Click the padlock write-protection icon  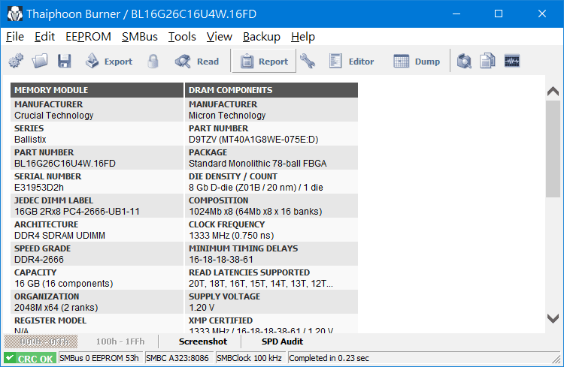tap(153, 61)
